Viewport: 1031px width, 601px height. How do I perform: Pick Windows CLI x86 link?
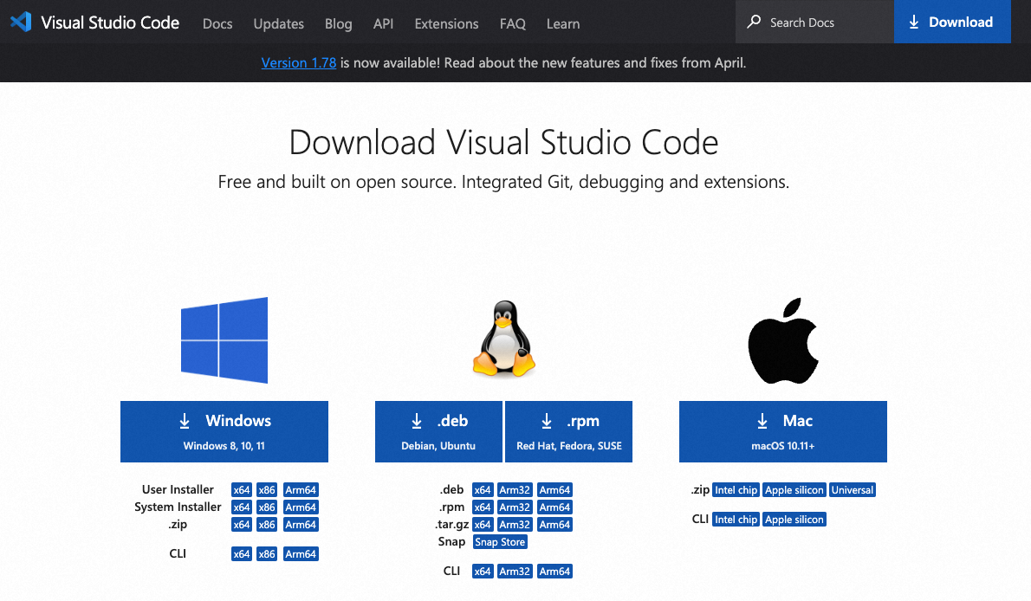(x=266, y=553)
